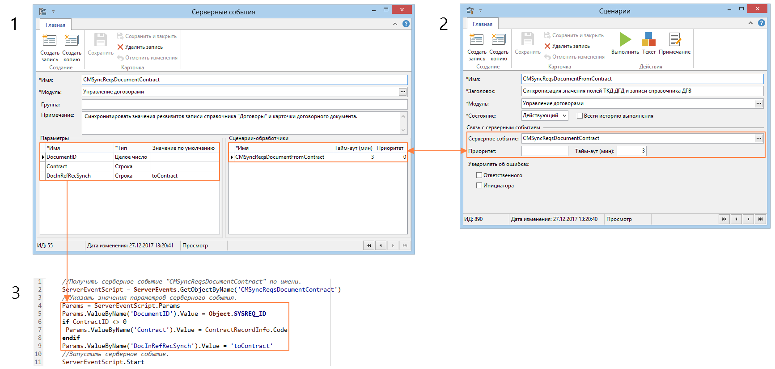Check Ответственного error notification box
This screenshot has width=775, height=369.
(x=479, y=175)
